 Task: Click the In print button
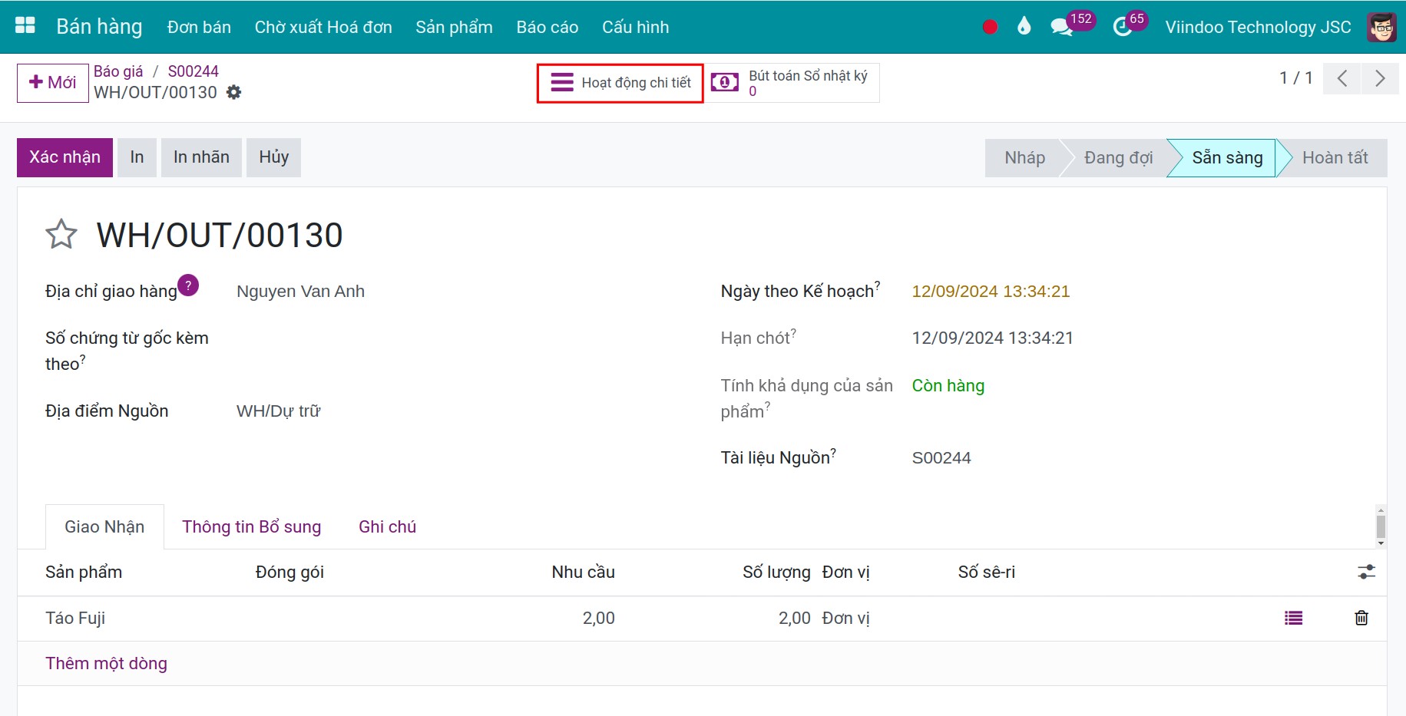coord(137,157)
